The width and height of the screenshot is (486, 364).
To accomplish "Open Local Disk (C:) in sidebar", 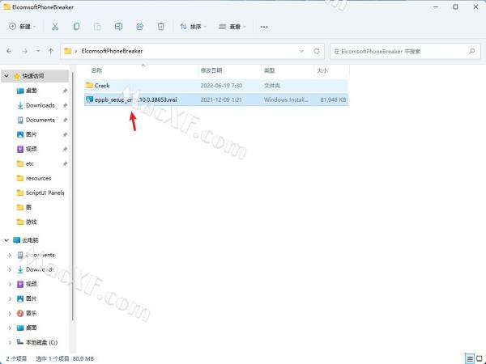I will [x=41, y=342].
